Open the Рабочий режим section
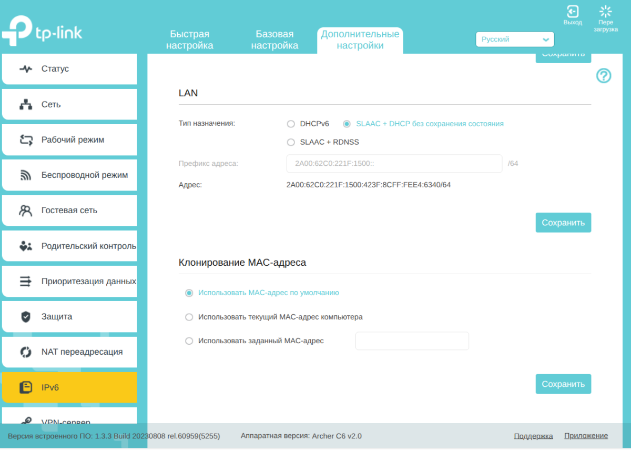The image size is (631, 450). coord(69,140)
